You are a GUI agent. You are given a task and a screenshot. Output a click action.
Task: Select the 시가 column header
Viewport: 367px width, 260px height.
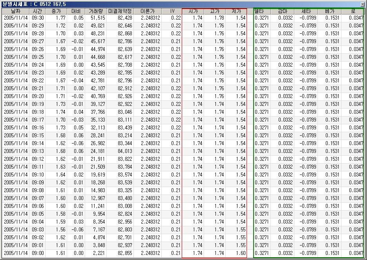coord(193,11)
